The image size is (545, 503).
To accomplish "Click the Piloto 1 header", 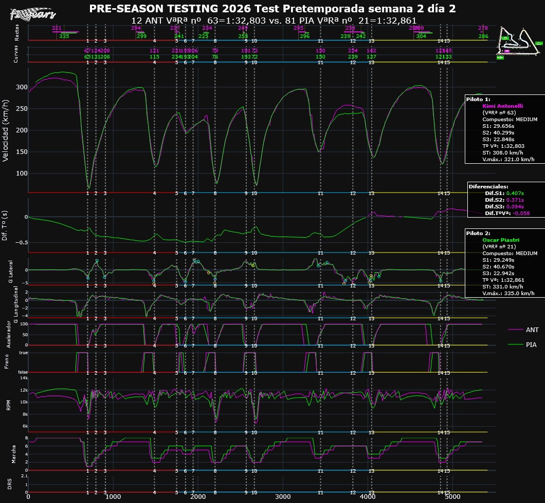I will [478, 99].
